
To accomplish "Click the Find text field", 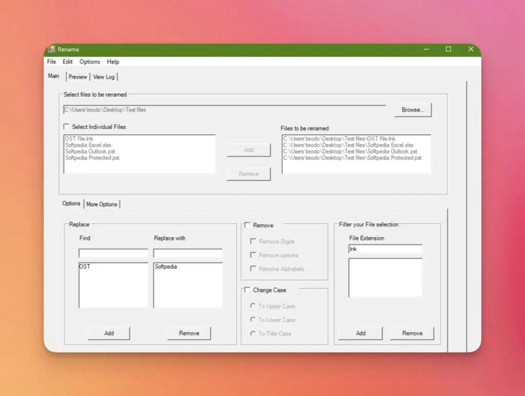I will [113, 253].
